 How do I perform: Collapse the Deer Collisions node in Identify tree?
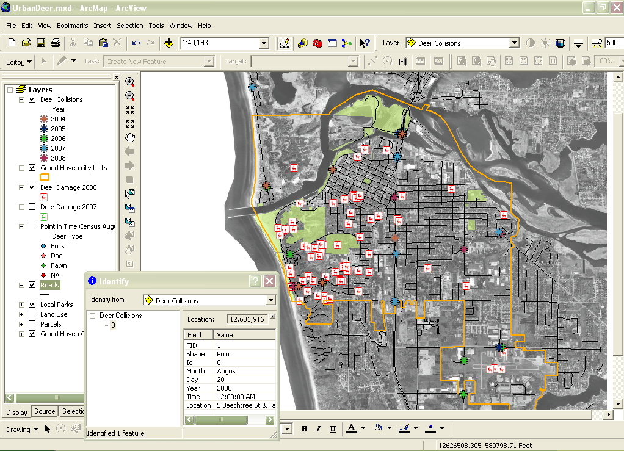93,316
